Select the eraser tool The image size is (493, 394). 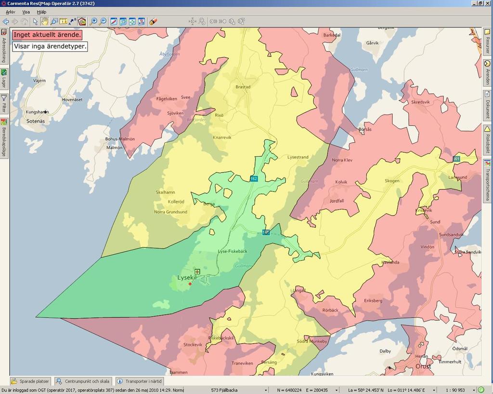[153, 21]
